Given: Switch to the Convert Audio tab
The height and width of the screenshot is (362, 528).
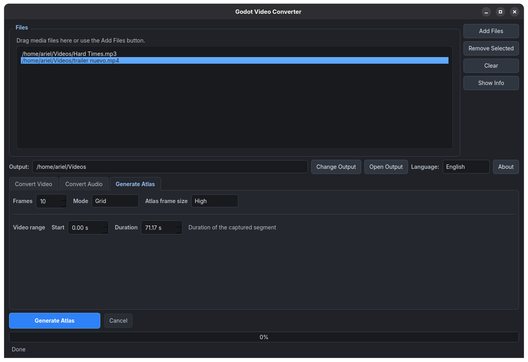Looking at the screenshot, I should coord(84,184).
